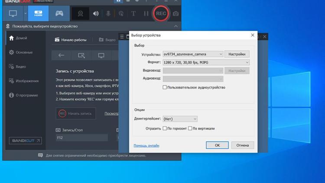The image size is (325, 183).
Task: Take a screenshot with camera icon
Action: [x=176, y=14]
